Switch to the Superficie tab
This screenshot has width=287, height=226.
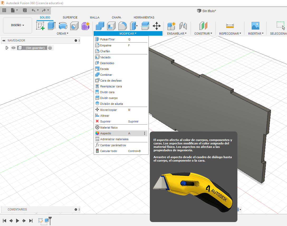70,17
